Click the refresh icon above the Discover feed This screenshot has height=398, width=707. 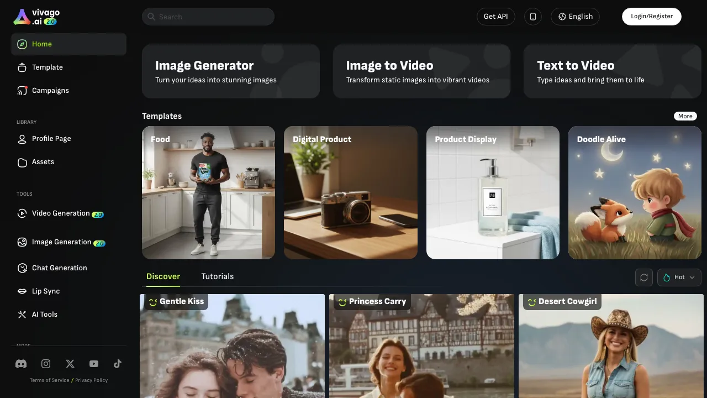pyautogui.click(x=643, y=277)
